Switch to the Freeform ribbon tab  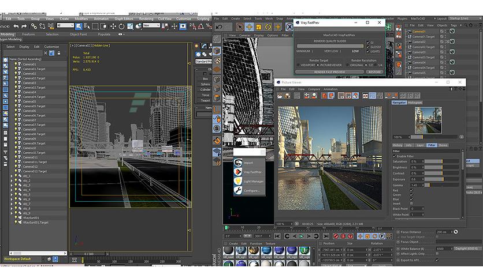click(28, 35)
